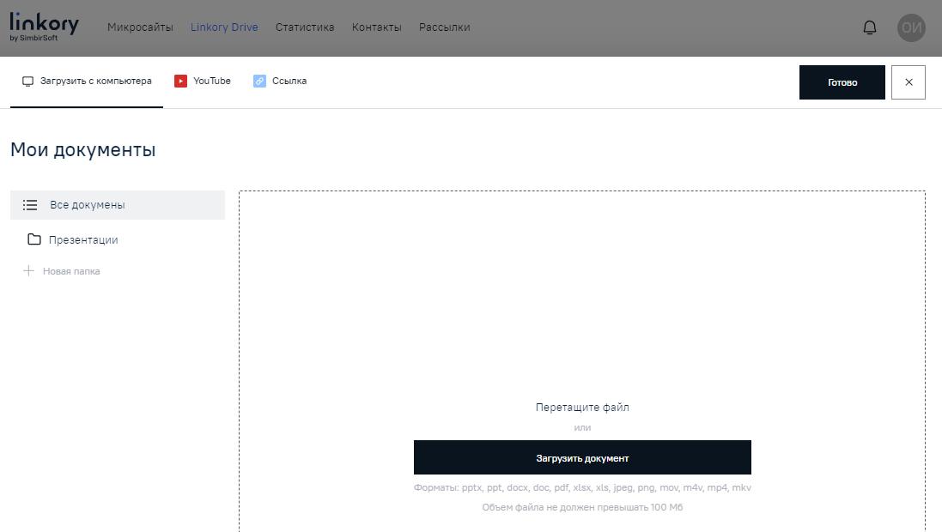
Task: Click the folder icon beside Презентации
Action: click(34, 240)
